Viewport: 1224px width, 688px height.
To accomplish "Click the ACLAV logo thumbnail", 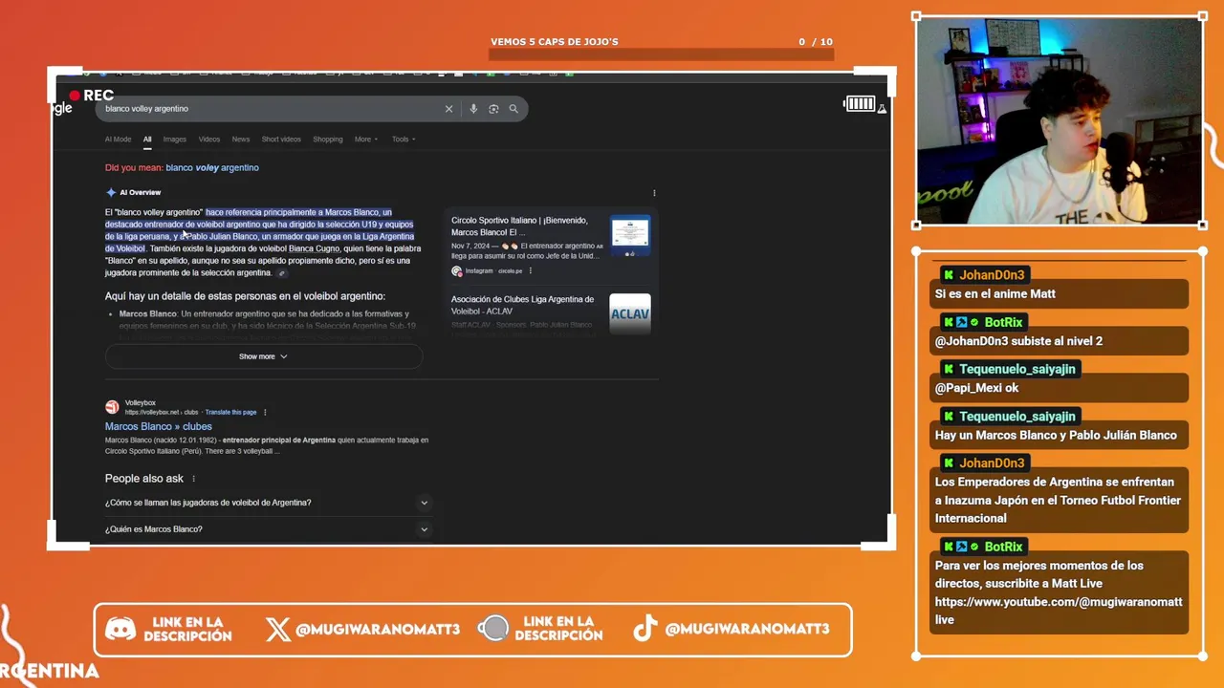I will (630, 313).
